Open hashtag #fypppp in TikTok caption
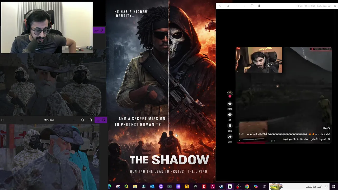 [x=287, y=134]
